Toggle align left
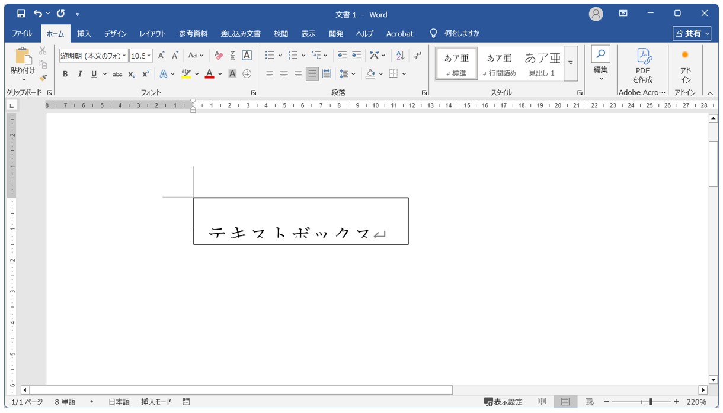 270,74
